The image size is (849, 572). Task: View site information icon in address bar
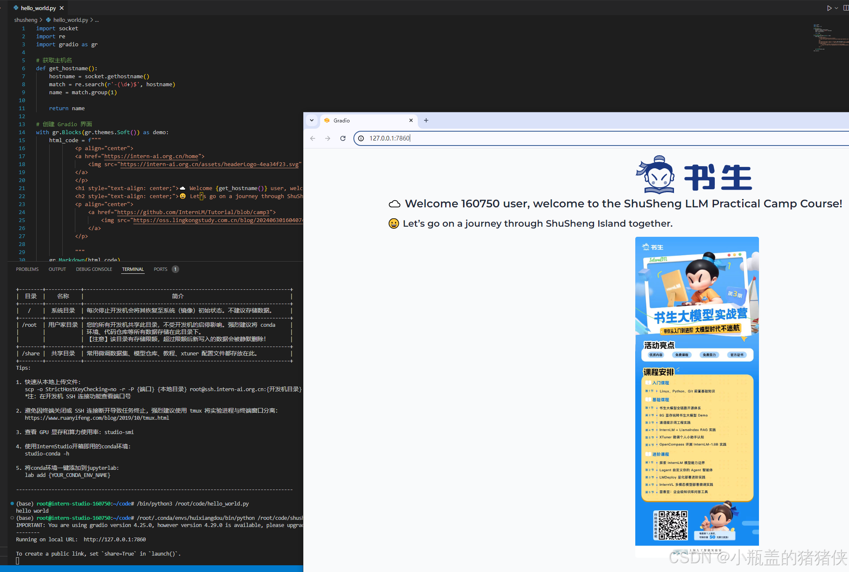[x=361, y=138]
